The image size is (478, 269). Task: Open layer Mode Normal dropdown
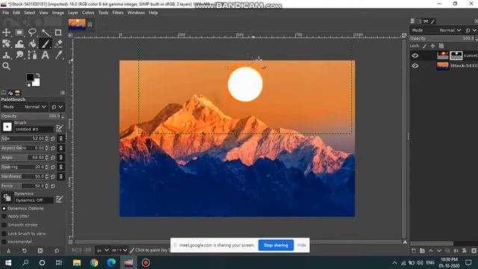click(x=436, y=30)
